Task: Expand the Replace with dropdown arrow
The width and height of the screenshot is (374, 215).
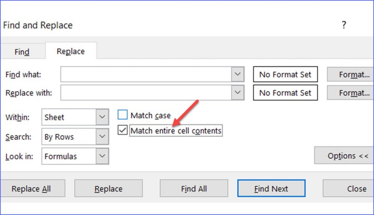Action: [238, 93]
